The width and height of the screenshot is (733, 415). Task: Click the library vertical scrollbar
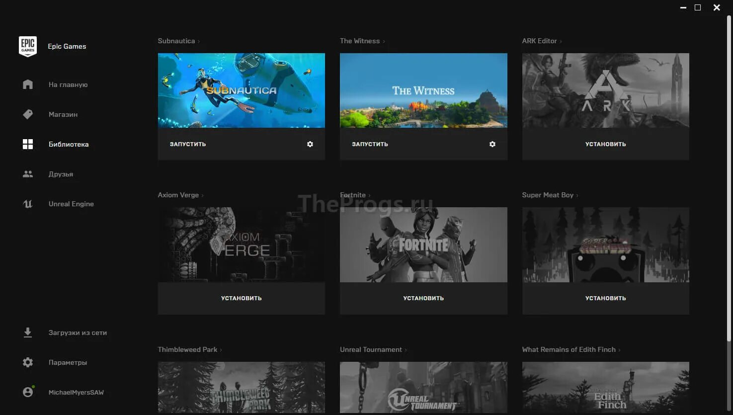tap(729, 179)
